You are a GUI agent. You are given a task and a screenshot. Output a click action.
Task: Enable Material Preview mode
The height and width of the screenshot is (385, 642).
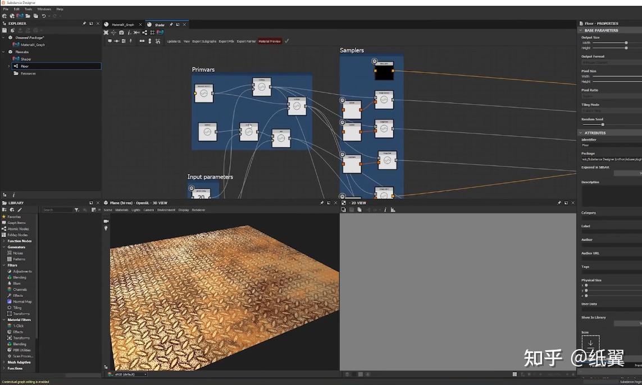point(269,40)
